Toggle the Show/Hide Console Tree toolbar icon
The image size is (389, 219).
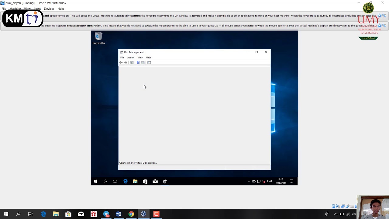click(x=132, y=63)
